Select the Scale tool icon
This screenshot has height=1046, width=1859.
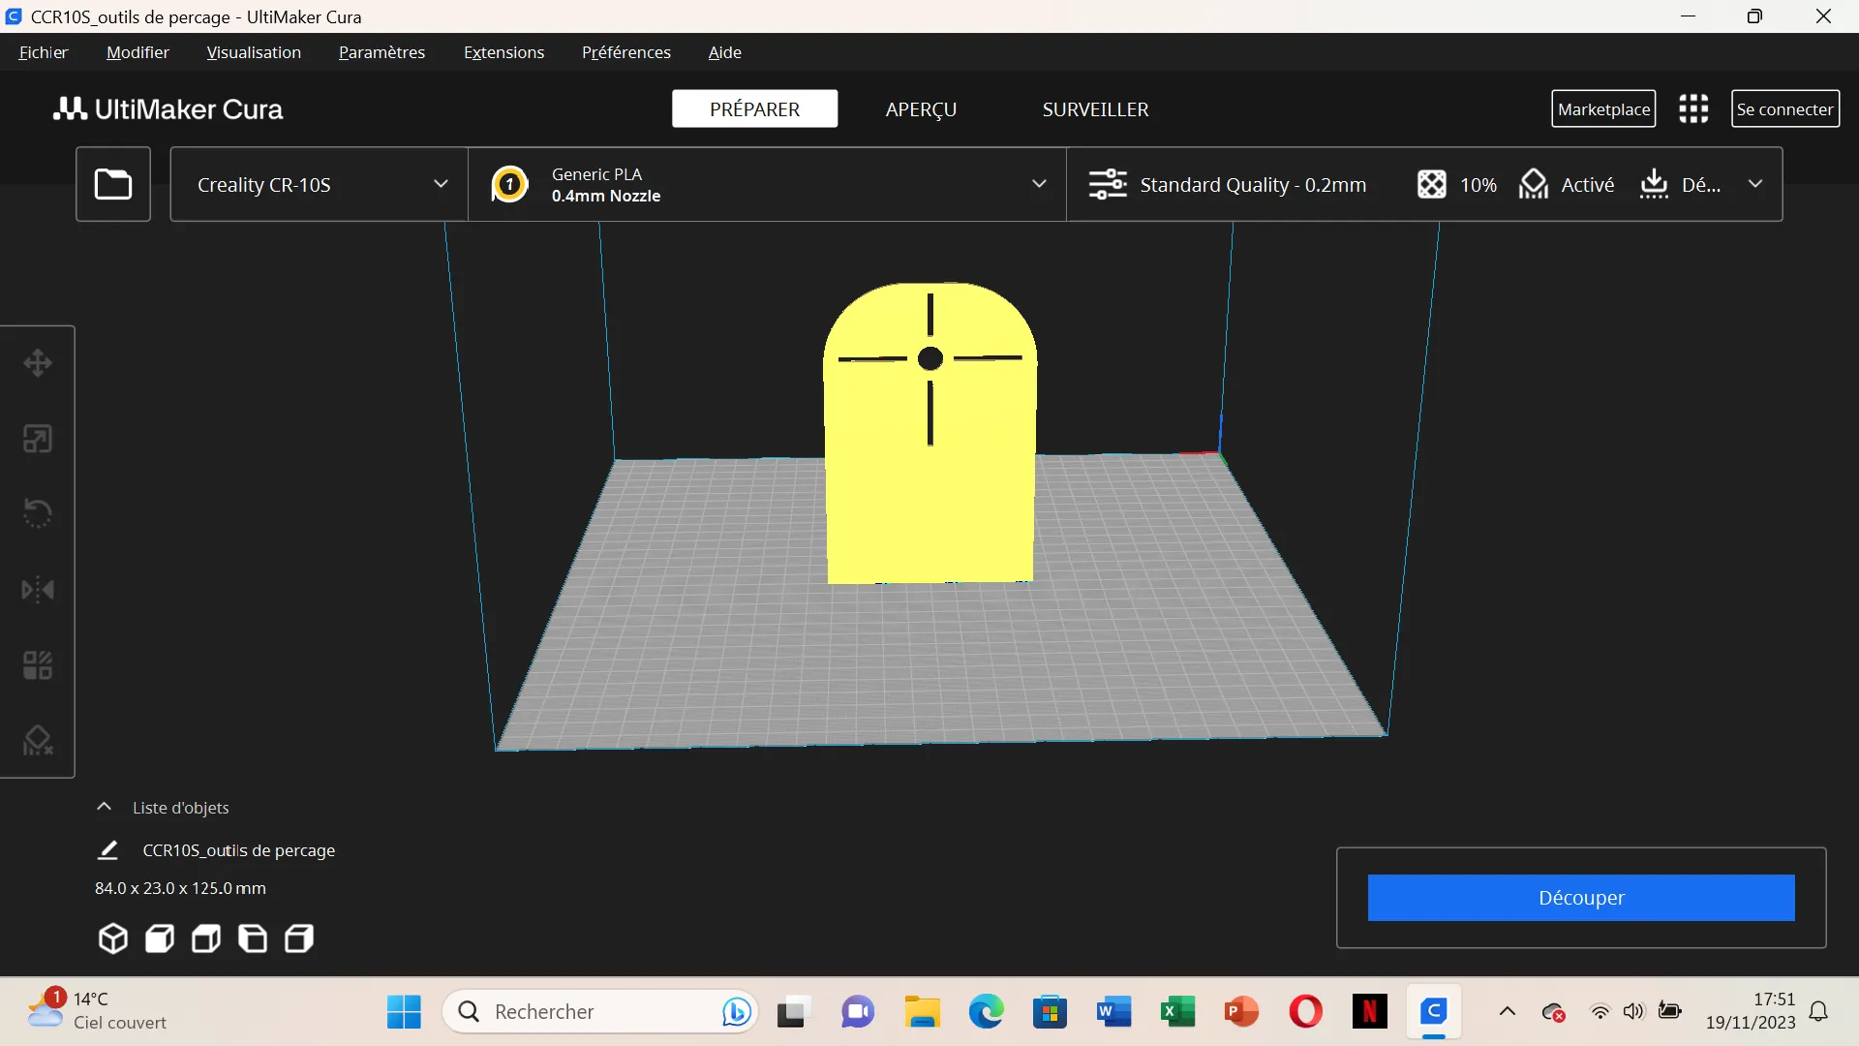coord(38,439)
